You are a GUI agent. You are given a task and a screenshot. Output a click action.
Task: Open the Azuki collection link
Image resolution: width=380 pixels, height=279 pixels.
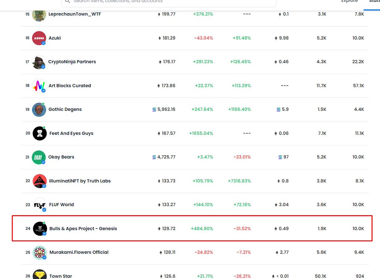click(x=54, y=38)
